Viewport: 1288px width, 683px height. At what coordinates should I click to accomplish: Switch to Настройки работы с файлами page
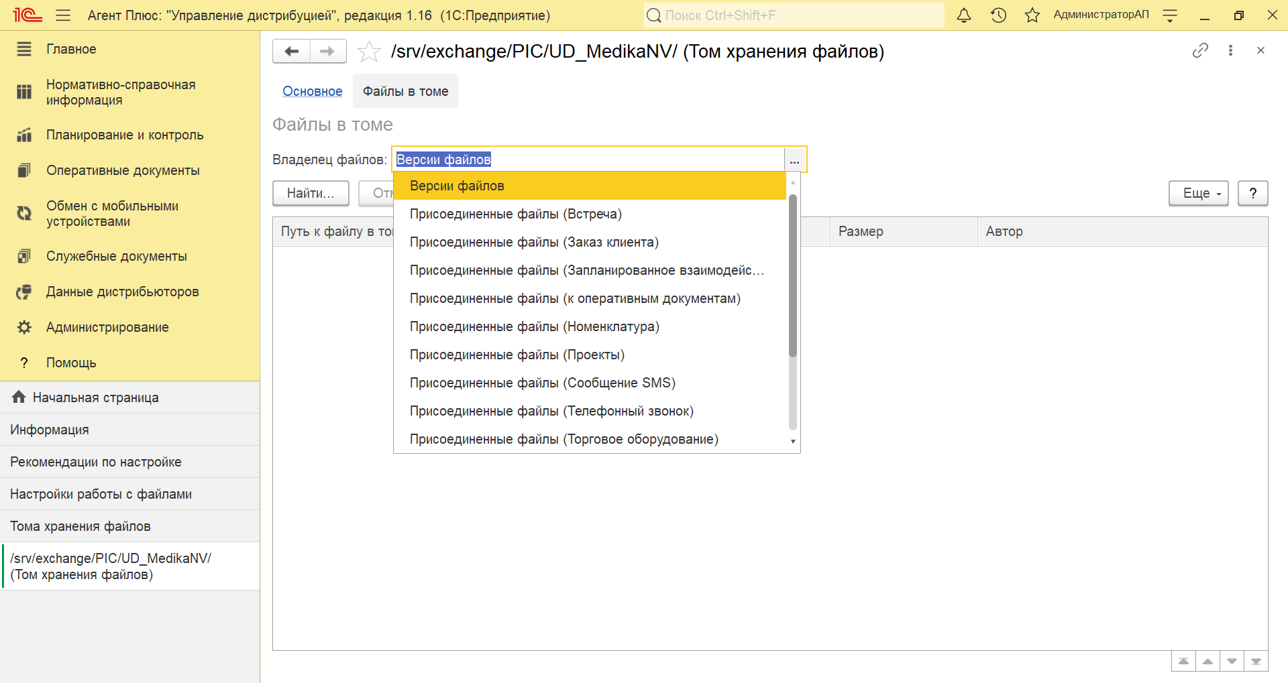coord(129,494)
